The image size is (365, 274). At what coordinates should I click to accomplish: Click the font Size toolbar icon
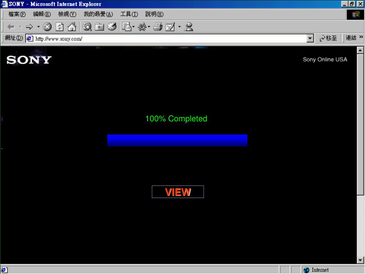pos(142,27)
